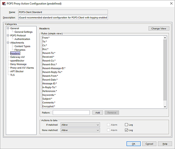This screenshot has height=149, width=175.
Task: Select the Received:* rule
Action: coord(103,57)
